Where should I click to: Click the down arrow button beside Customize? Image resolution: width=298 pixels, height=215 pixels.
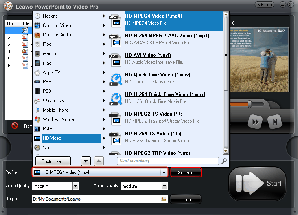(86, 161)
